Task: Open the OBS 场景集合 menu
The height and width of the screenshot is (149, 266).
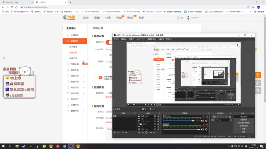Action: (x=152, y=39)
